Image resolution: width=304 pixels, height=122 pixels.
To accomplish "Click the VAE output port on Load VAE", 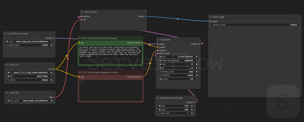I will [x=54, y=97].
